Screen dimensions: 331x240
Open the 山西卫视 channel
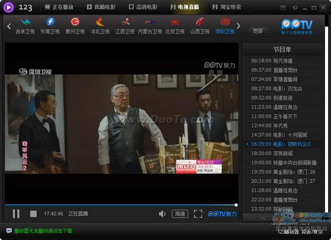click(200, 26)
